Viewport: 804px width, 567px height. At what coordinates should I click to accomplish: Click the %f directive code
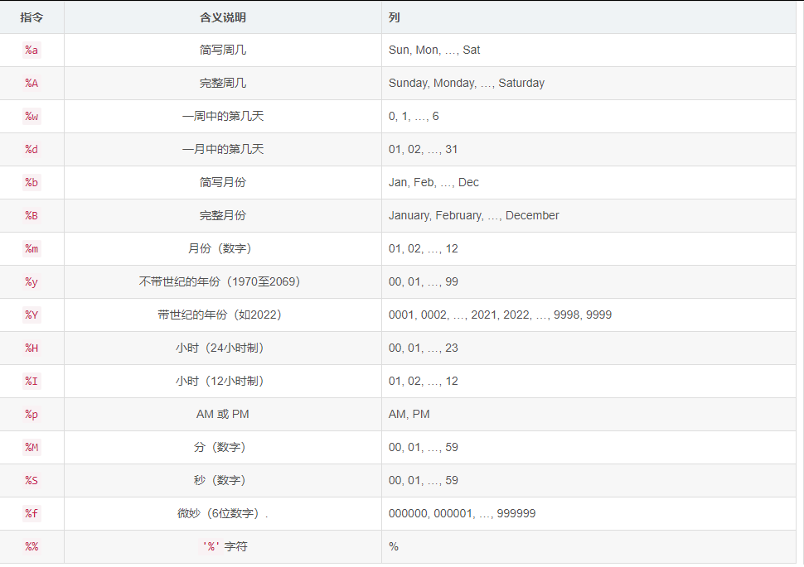31,513
